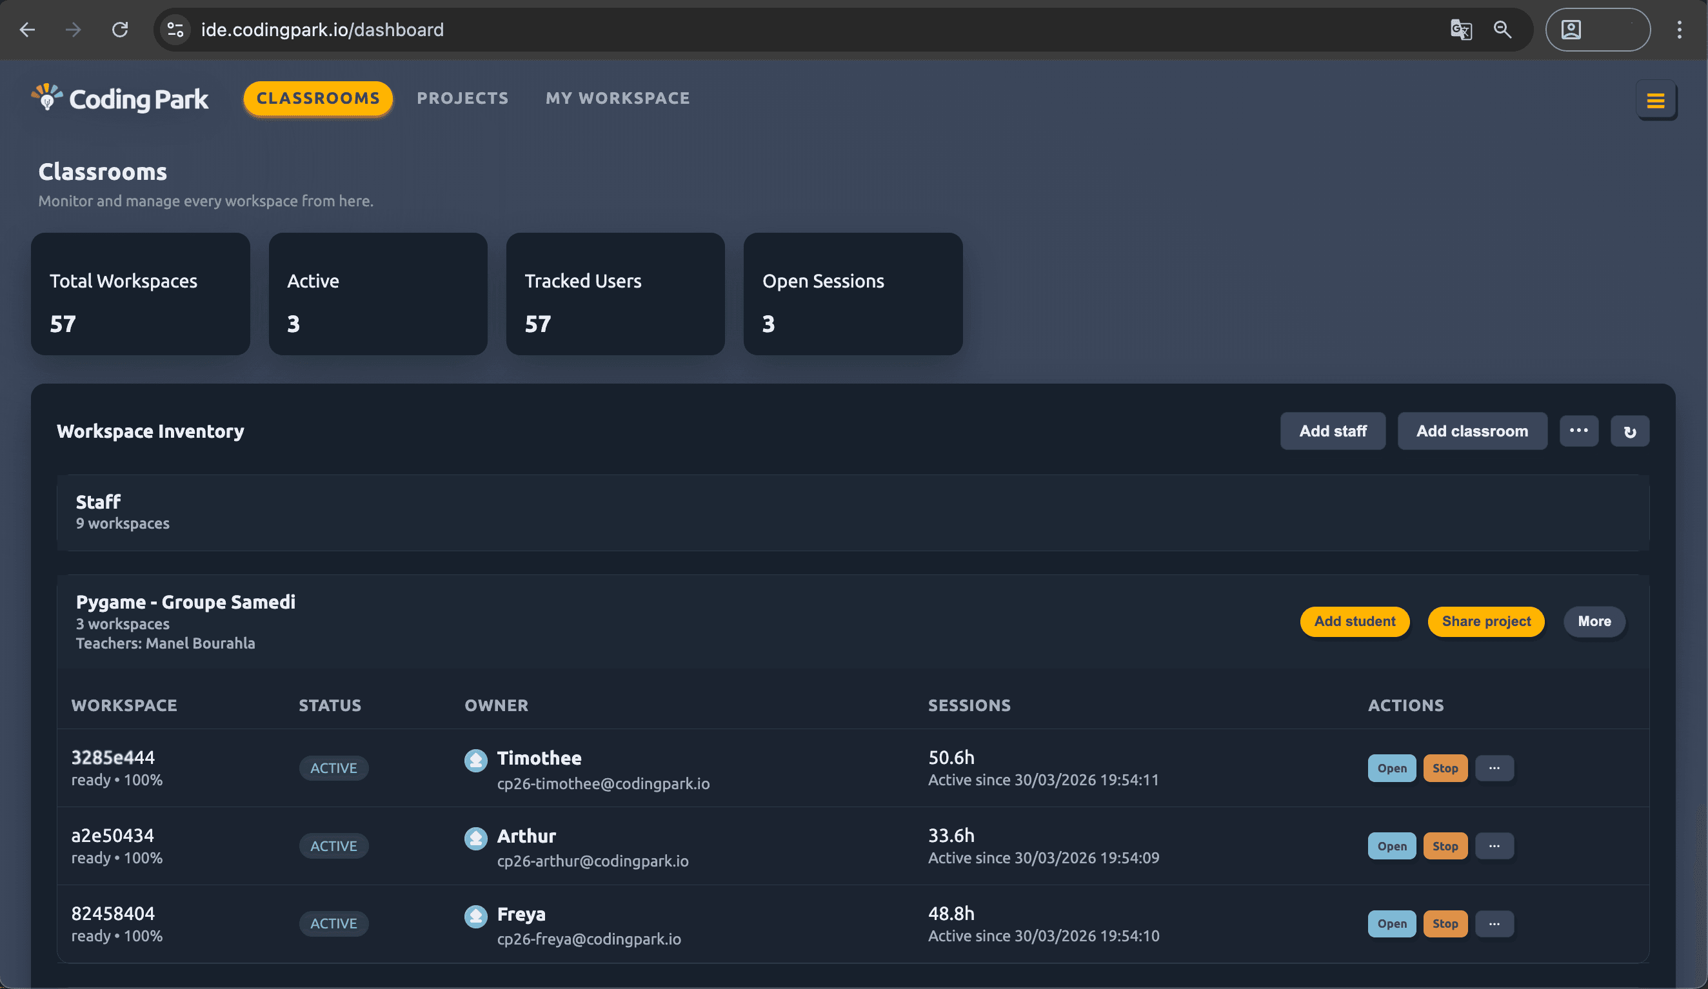Click Timothee's row ellipsis actions

pos(1494,768)
